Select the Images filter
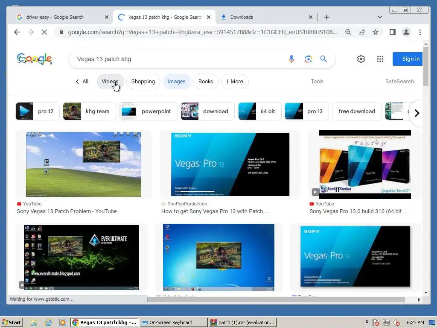The image size is (437, 328). [x=176, y=82]
